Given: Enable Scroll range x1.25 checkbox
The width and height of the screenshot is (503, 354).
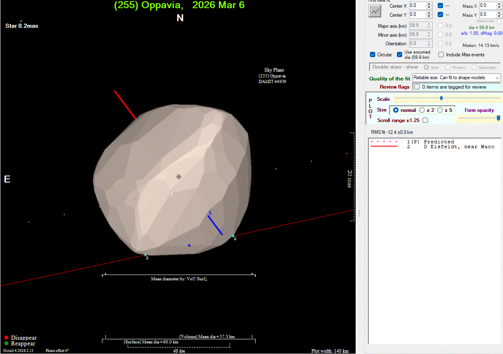Looking at the screenshot, I should (425, 120).
